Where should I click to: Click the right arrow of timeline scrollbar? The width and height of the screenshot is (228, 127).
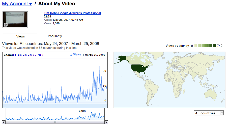(106, 122)
